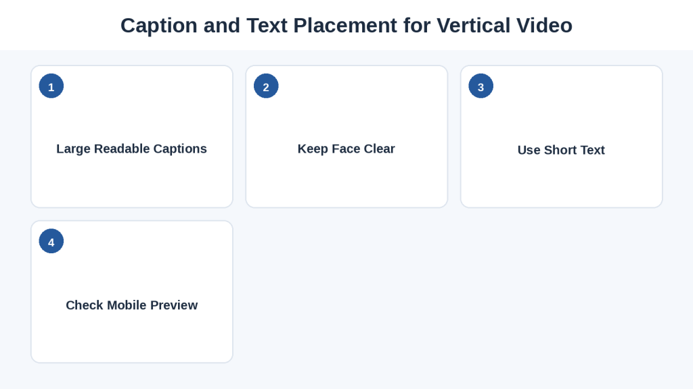Click the word Placement in the title
This screenshot has height=389, width=693.
pos(345,25)
